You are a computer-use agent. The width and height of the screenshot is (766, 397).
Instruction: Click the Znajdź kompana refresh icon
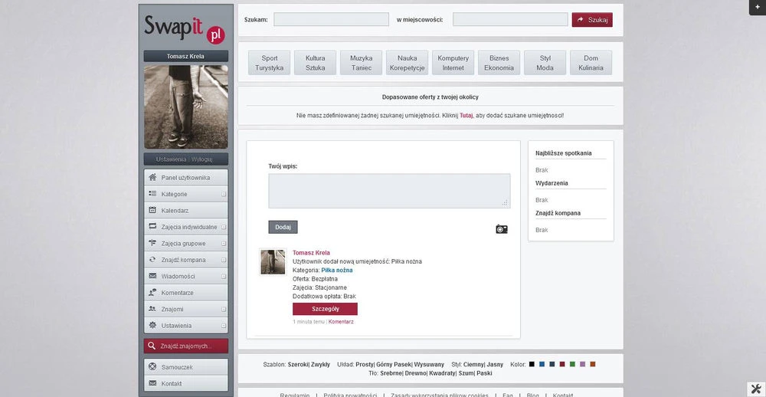click(152, 260)
